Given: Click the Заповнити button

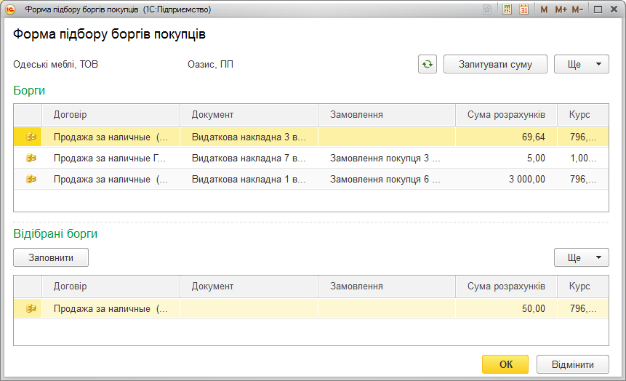Looking at the screenshot, I should 51,257.
